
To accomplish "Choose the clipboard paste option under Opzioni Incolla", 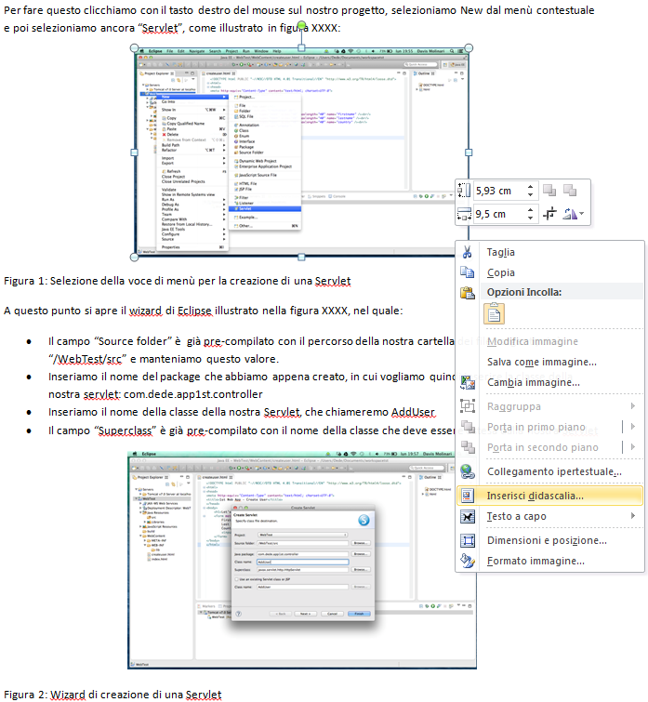I will [x=494, y=313].
